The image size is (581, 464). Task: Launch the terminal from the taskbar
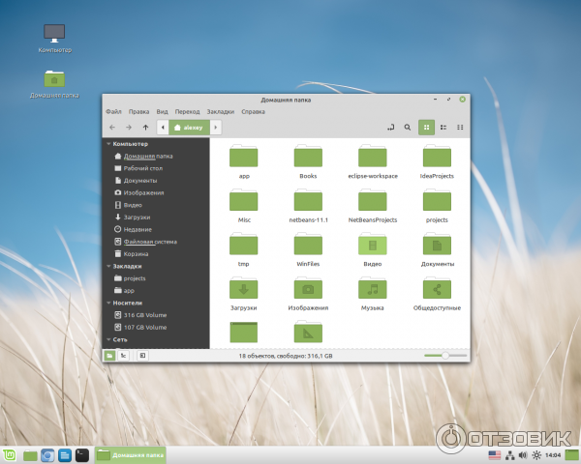point(82,454)
